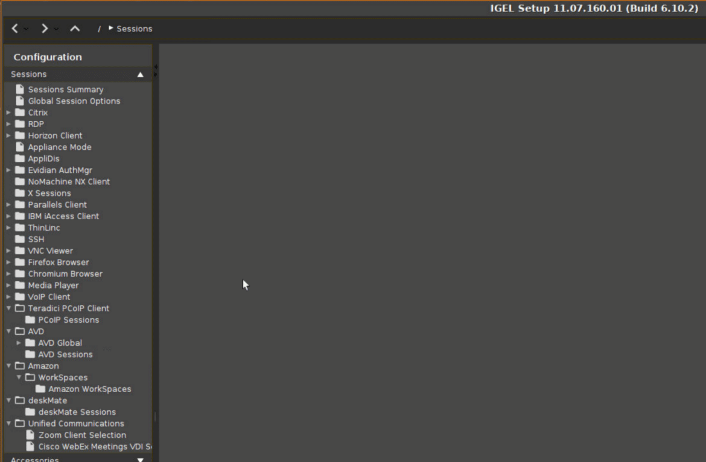Select the Evidian AuthMgr folder icon
Image resolution: width=706 pixels, height=462 pixels.
point(20,170)
